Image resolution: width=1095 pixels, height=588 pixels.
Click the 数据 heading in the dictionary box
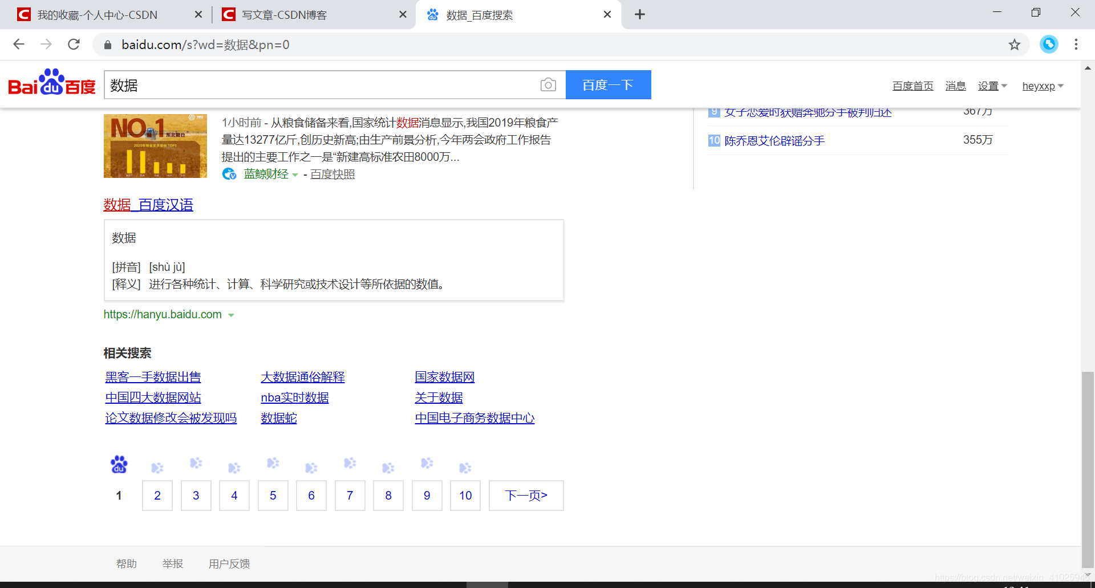tap(124, 238)
